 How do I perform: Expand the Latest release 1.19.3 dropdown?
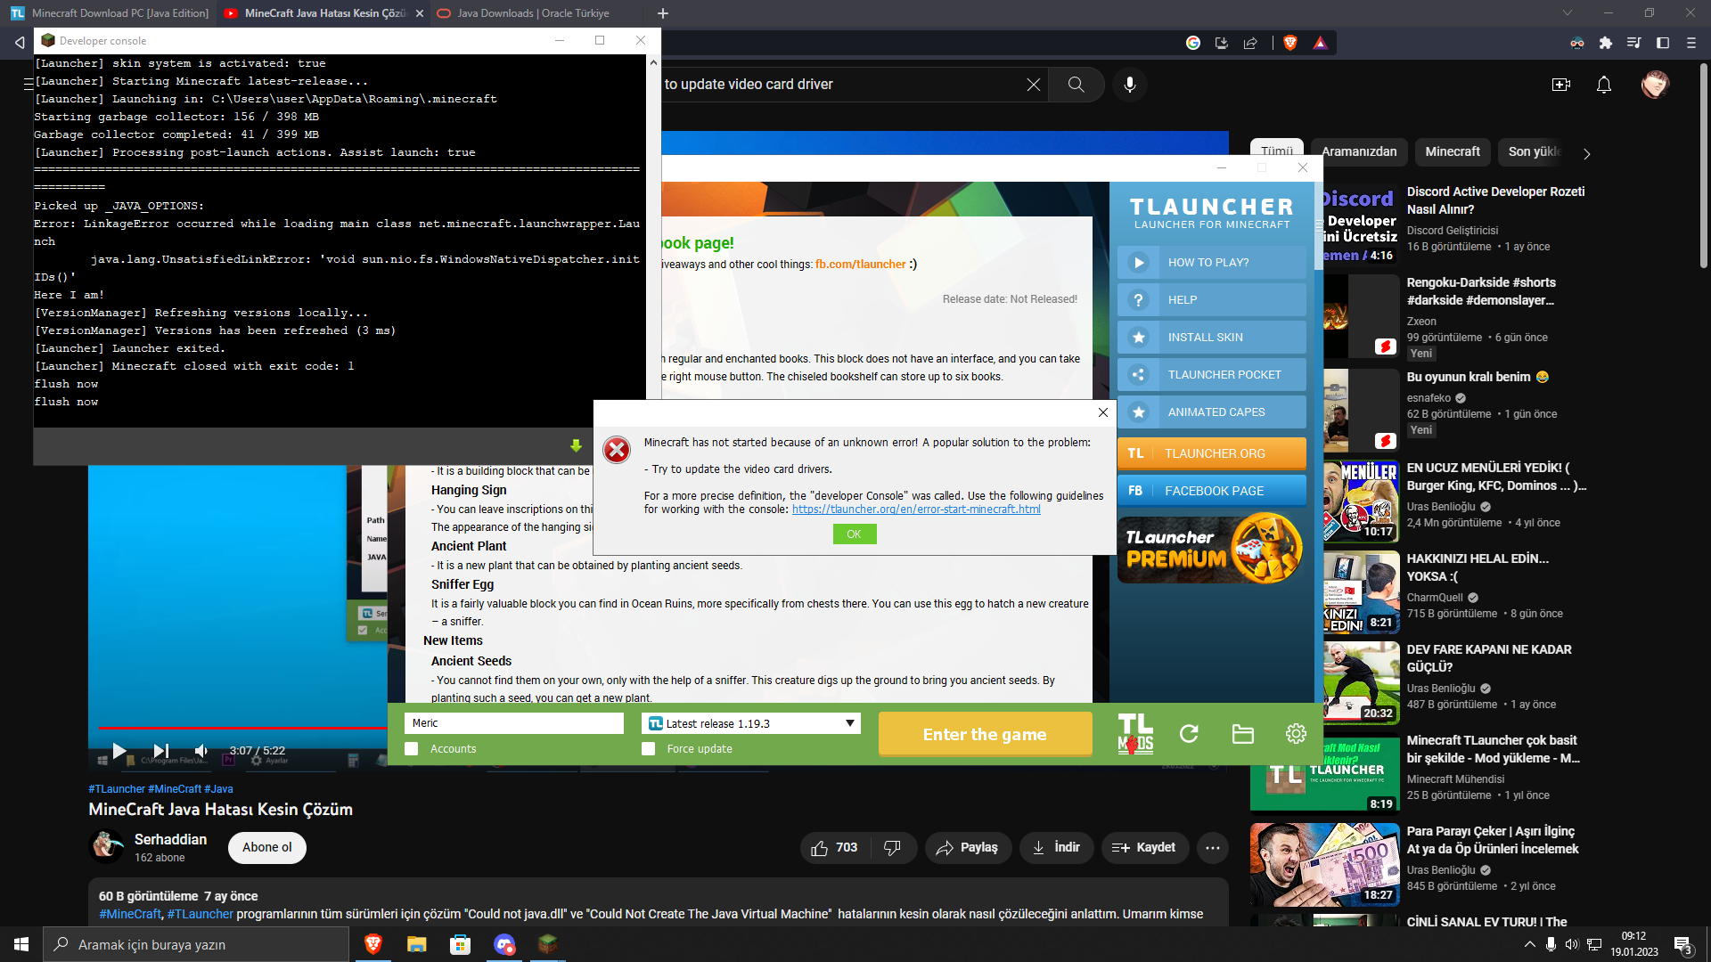pos(849,723)
